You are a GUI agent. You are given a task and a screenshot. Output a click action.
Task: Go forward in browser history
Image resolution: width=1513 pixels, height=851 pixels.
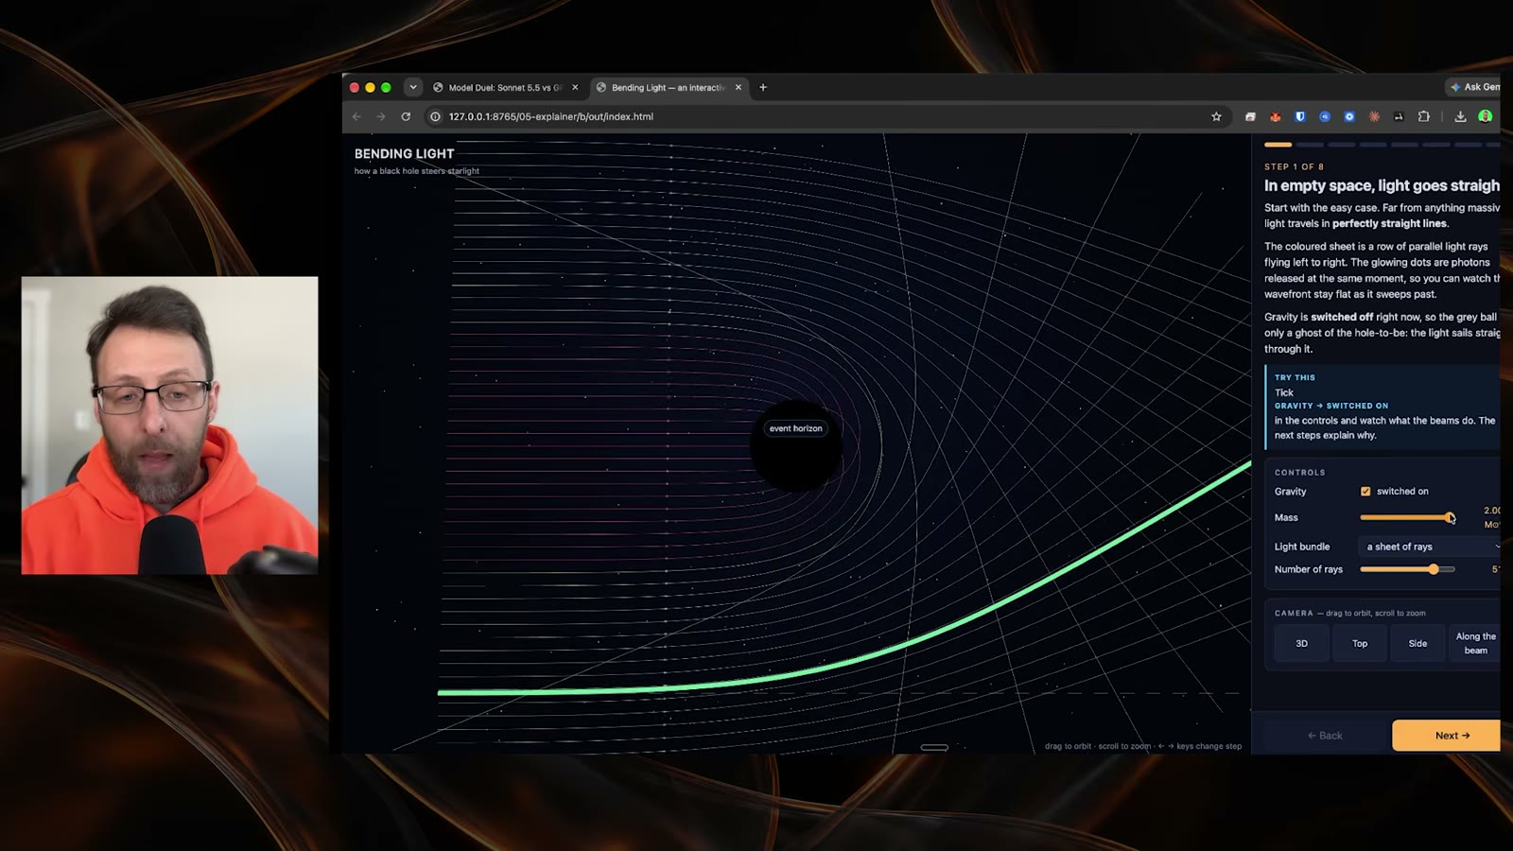click(x=381, y=116)
